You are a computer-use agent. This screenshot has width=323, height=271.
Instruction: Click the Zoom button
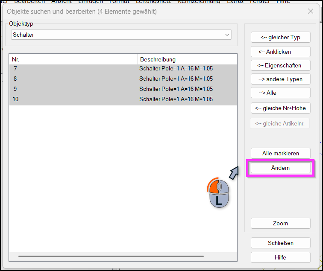[x=280, y=223]
